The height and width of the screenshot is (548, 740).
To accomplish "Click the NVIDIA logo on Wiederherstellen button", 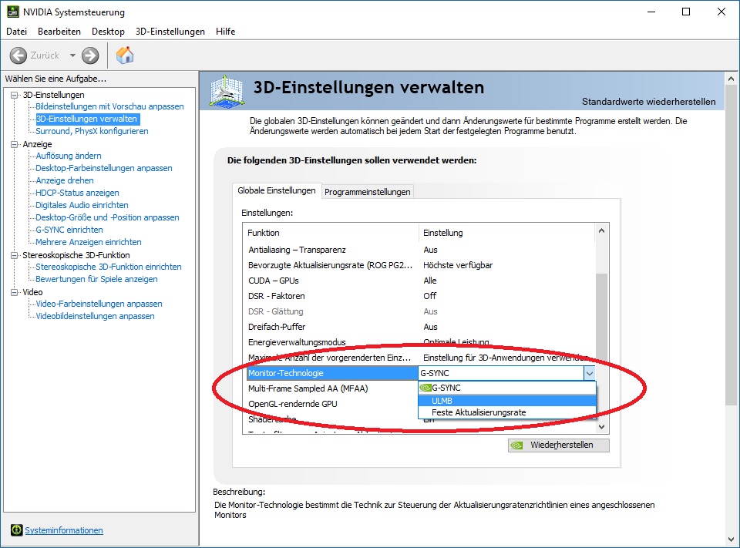I will [x=517, y=445].
